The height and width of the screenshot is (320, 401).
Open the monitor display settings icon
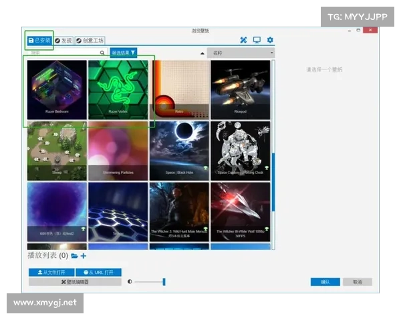click(257, 40)
